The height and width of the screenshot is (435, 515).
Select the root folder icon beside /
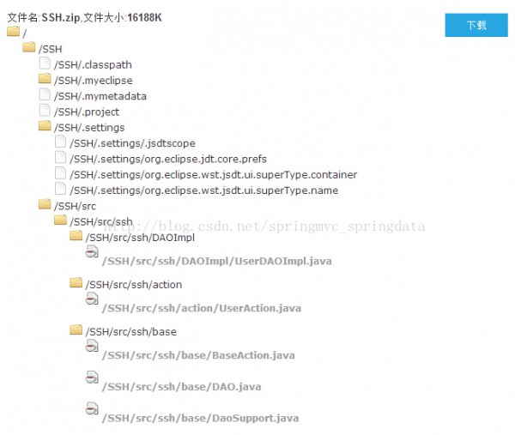pos(13,32)
